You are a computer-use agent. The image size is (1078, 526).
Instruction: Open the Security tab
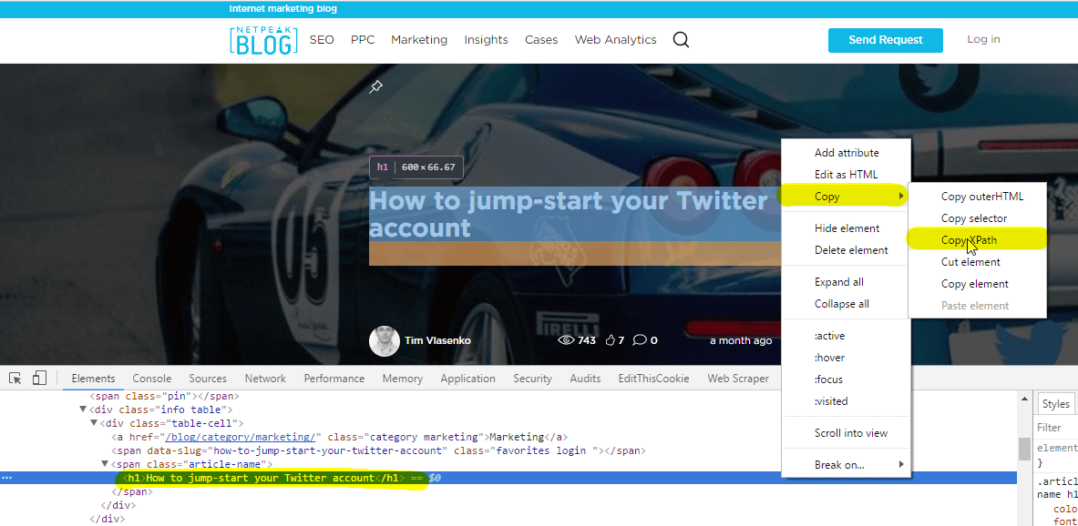532,379
